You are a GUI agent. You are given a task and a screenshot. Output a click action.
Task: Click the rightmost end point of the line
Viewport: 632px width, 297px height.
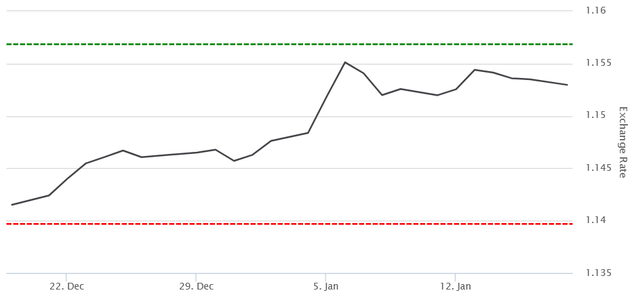tap(567, 85)
